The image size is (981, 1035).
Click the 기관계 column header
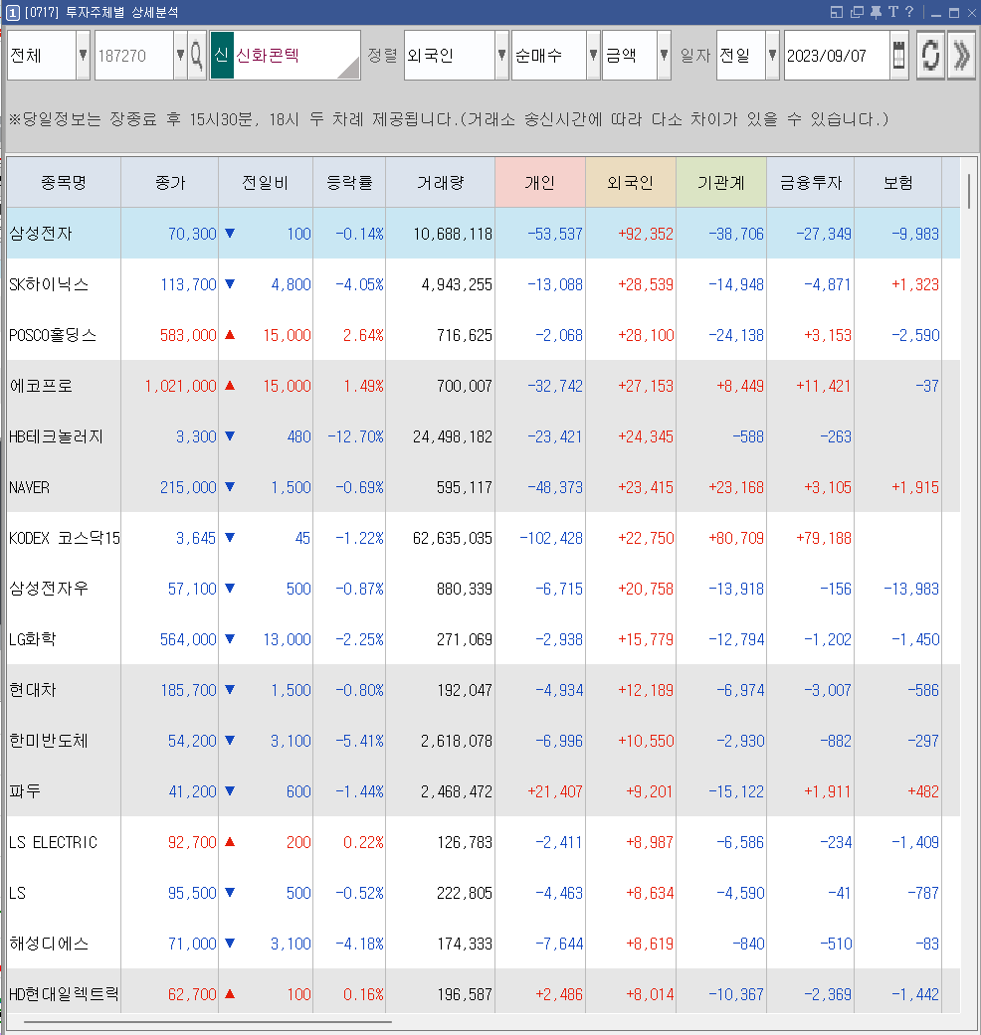(x=720, y=182)
